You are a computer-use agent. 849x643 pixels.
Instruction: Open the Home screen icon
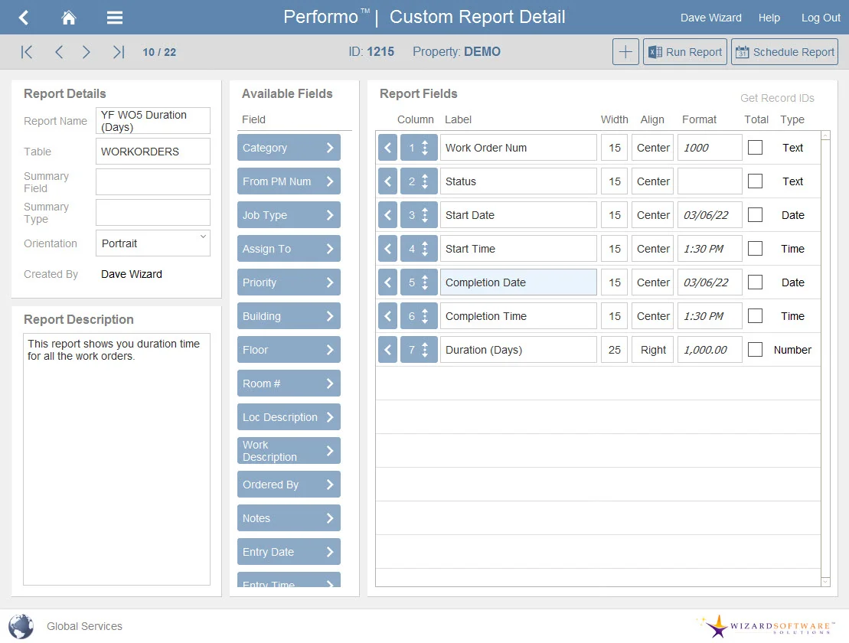click(68, 18)
